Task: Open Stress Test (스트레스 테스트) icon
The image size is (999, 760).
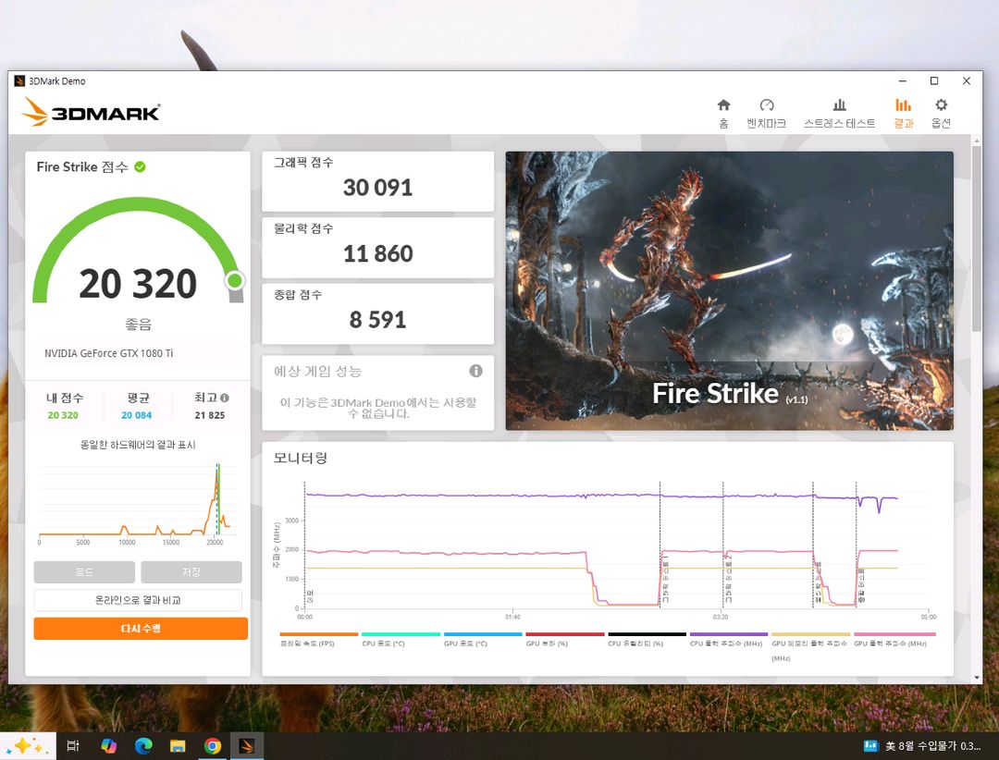Action: 839,105
